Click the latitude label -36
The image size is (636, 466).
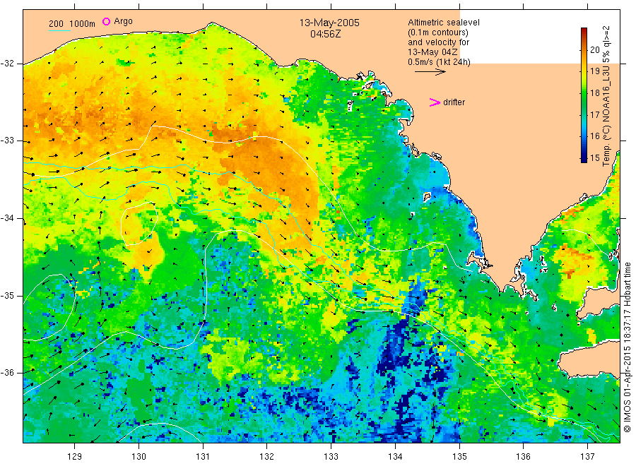pyautogui.click(x=8, y=372)
